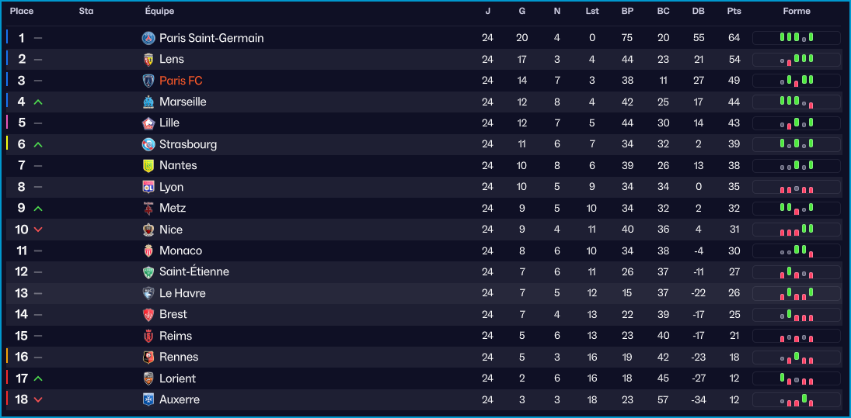This screenshot has width=851, height=418.
Task: Click the Marseille club crest icon
Action: tap(148, 102)
